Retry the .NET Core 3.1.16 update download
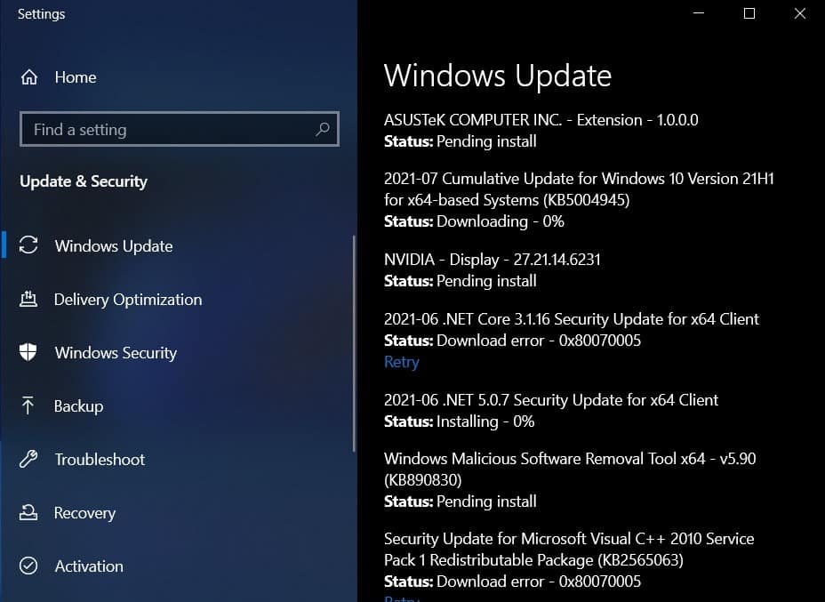Screen dimensions: 825x602 click(401, 362)
